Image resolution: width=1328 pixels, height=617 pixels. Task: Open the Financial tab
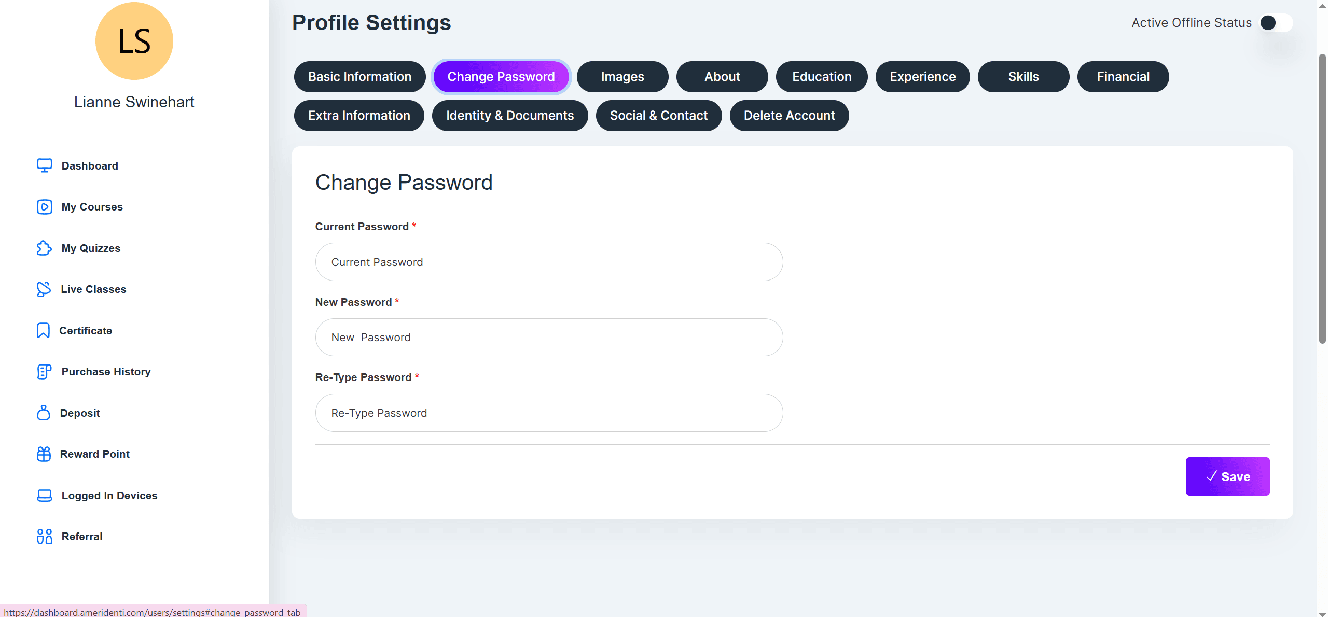click(1123, 77)
